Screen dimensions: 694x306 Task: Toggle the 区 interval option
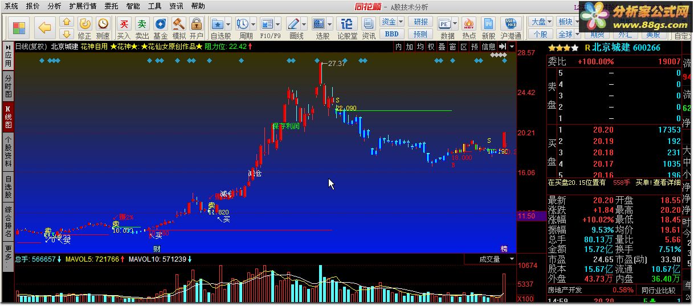(463, 47)
